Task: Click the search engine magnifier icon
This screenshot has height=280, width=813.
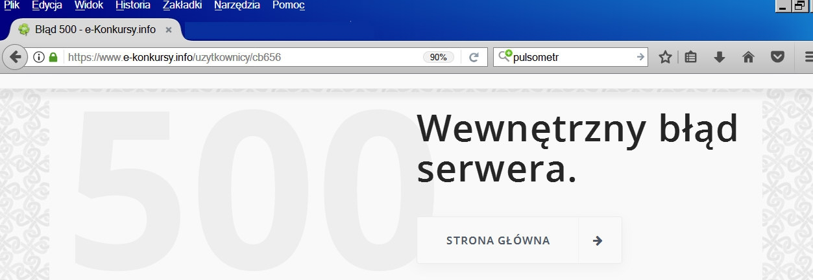Action: 504,57
